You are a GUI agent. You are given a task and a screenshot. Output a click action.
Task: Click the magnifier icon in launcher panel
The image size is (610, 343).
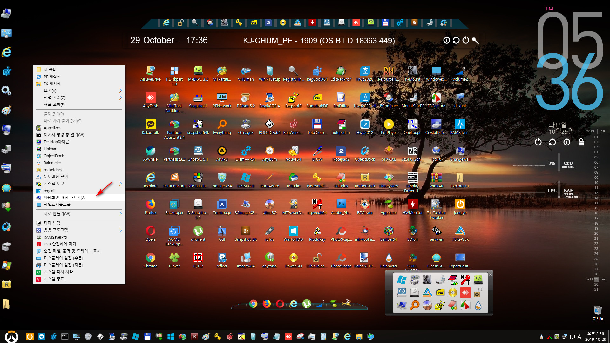[415, 305]
